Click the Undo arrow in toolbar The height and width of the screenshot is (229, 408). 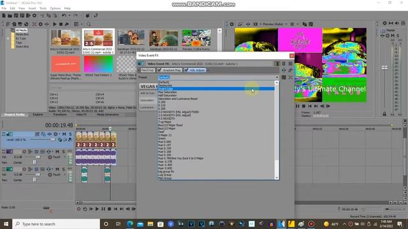coord(64,16)
